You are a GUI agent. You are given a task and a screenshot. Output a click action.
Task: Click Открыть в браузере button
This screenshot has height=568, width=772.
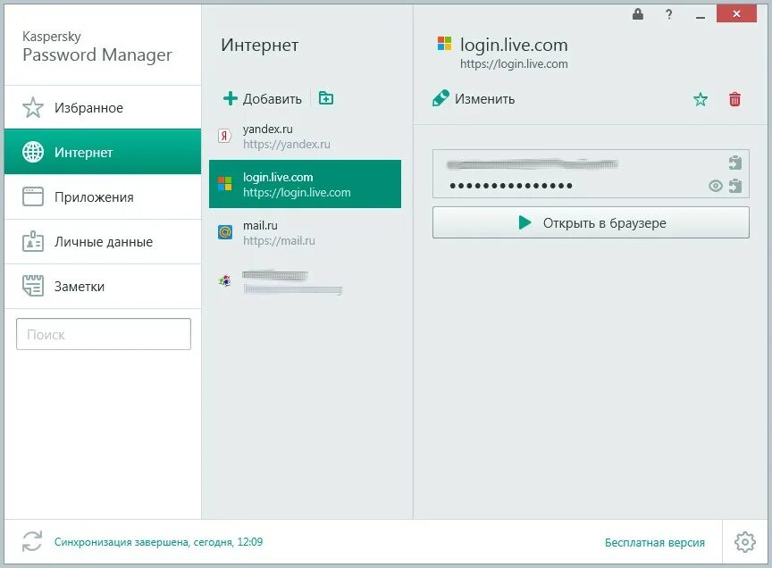pos(591,222)
